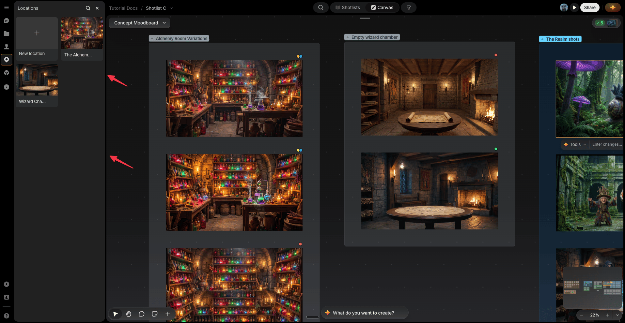
Task: Collapse the Alchemy Room Variations group
Action: 152,38
